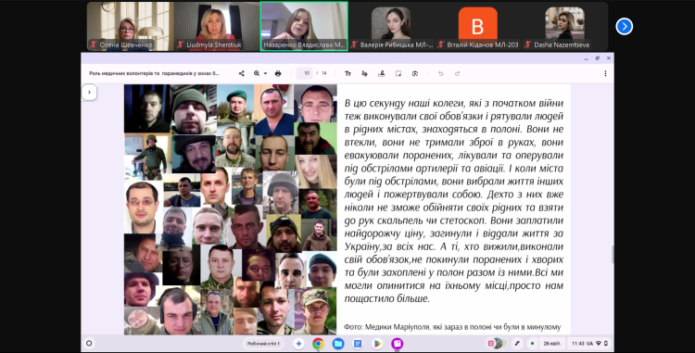Open the Files app on shelf

click(338, 343)
